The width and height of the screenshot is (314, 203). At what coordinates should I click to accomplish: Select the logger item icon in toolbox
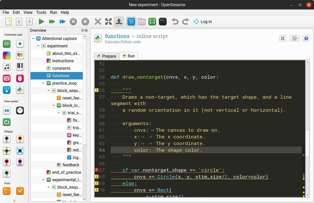7,90
